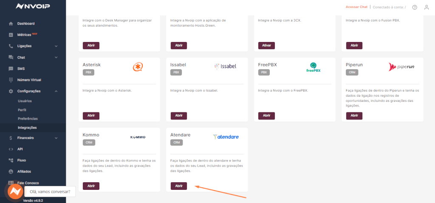
Task: Select the Métricas chart icon
Action: (11, 35)
